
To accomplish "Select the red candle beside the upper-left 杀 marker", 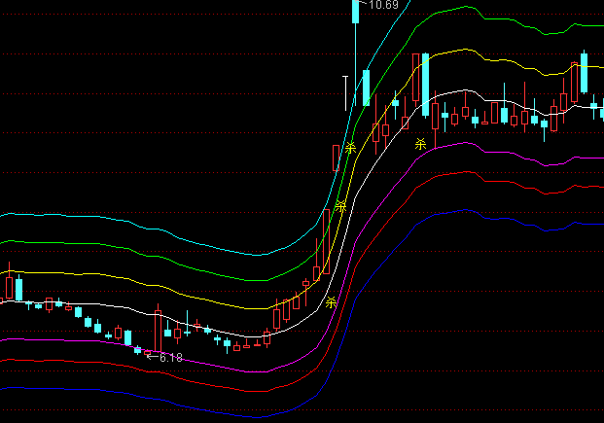I will point(337,158).
